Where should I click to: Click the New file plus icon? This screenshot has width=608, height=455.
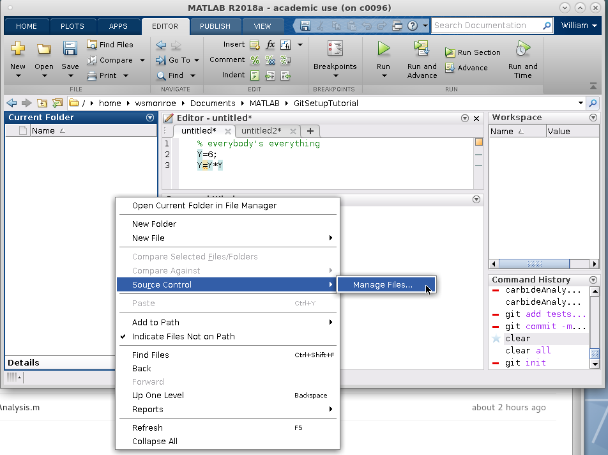click(x=18, y=49)
